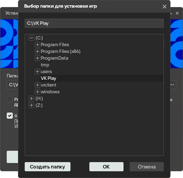
Task: Select the ProgramData folder name
Action: click(x=55, y=58)
